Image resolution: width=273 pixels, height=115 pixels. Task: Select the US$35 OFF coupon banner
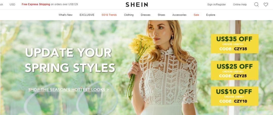235,44
